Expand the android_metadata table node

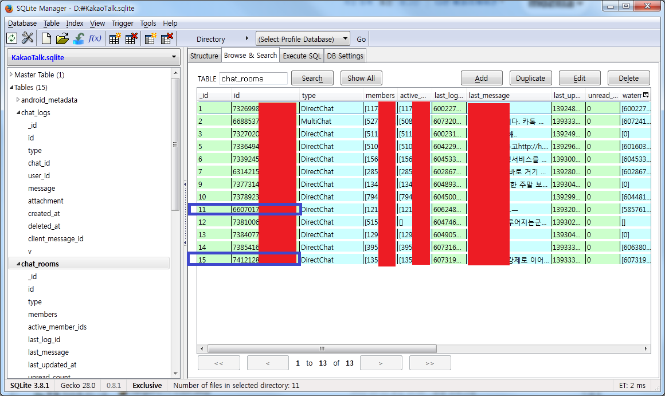tap(17, 100)
